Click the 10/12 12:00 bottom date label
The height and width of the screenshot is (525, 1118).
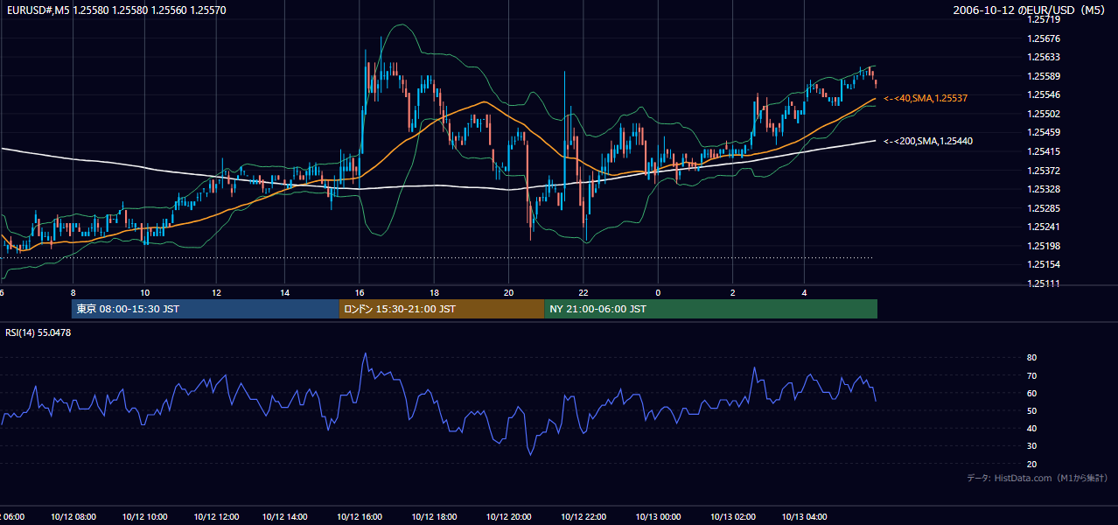(x=216, y=517)
